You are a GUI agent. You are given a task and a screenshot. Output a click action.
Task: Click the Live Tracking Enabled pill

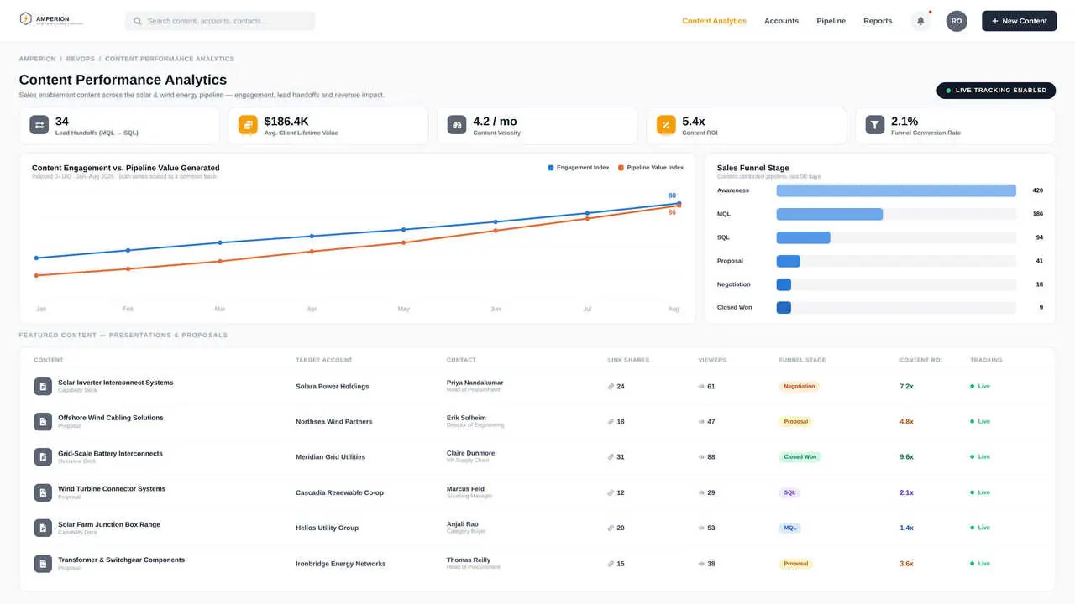click(x=996, y=91)
